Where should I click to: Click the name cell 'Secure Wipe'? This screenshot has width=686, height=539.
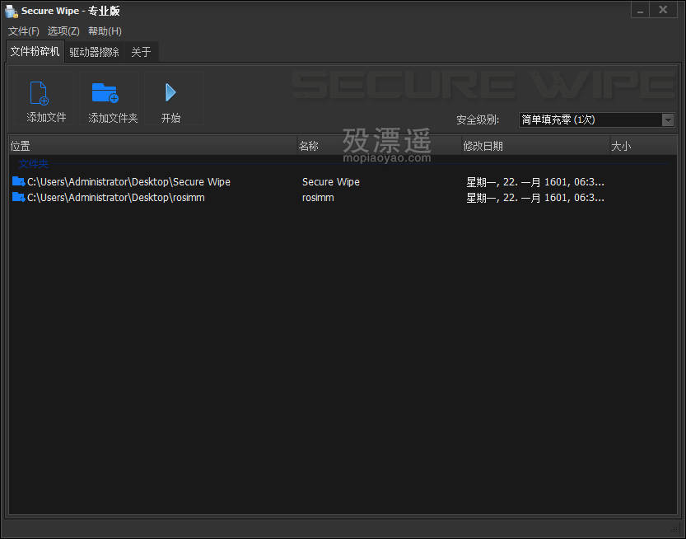coord(331,181)
